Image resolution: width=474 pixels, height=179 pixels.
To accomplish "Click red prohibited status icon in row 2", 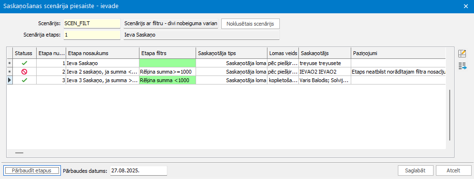I will [x=24, y=72].
